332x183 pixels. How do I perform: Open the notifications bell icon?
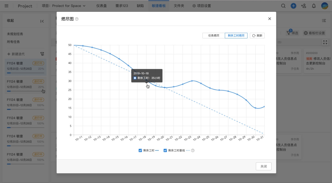pos(314,6)
